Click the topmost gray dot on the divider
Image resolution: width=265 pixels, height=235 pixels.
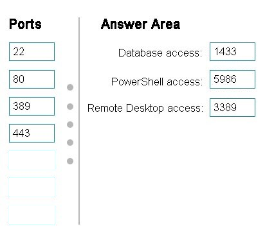click(x=70, y=87)
